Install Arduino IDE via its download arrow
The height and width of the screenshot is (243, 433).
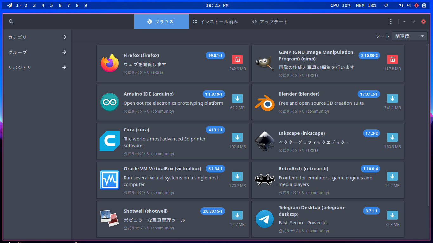(x=237, y=98)
